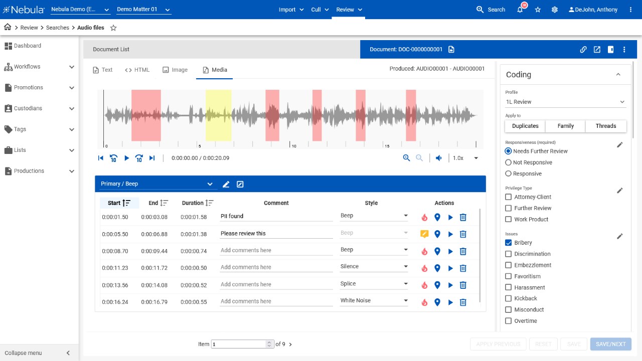Open document in new window icon
This screenshot has height=361, width=642.
click(597, 49)
